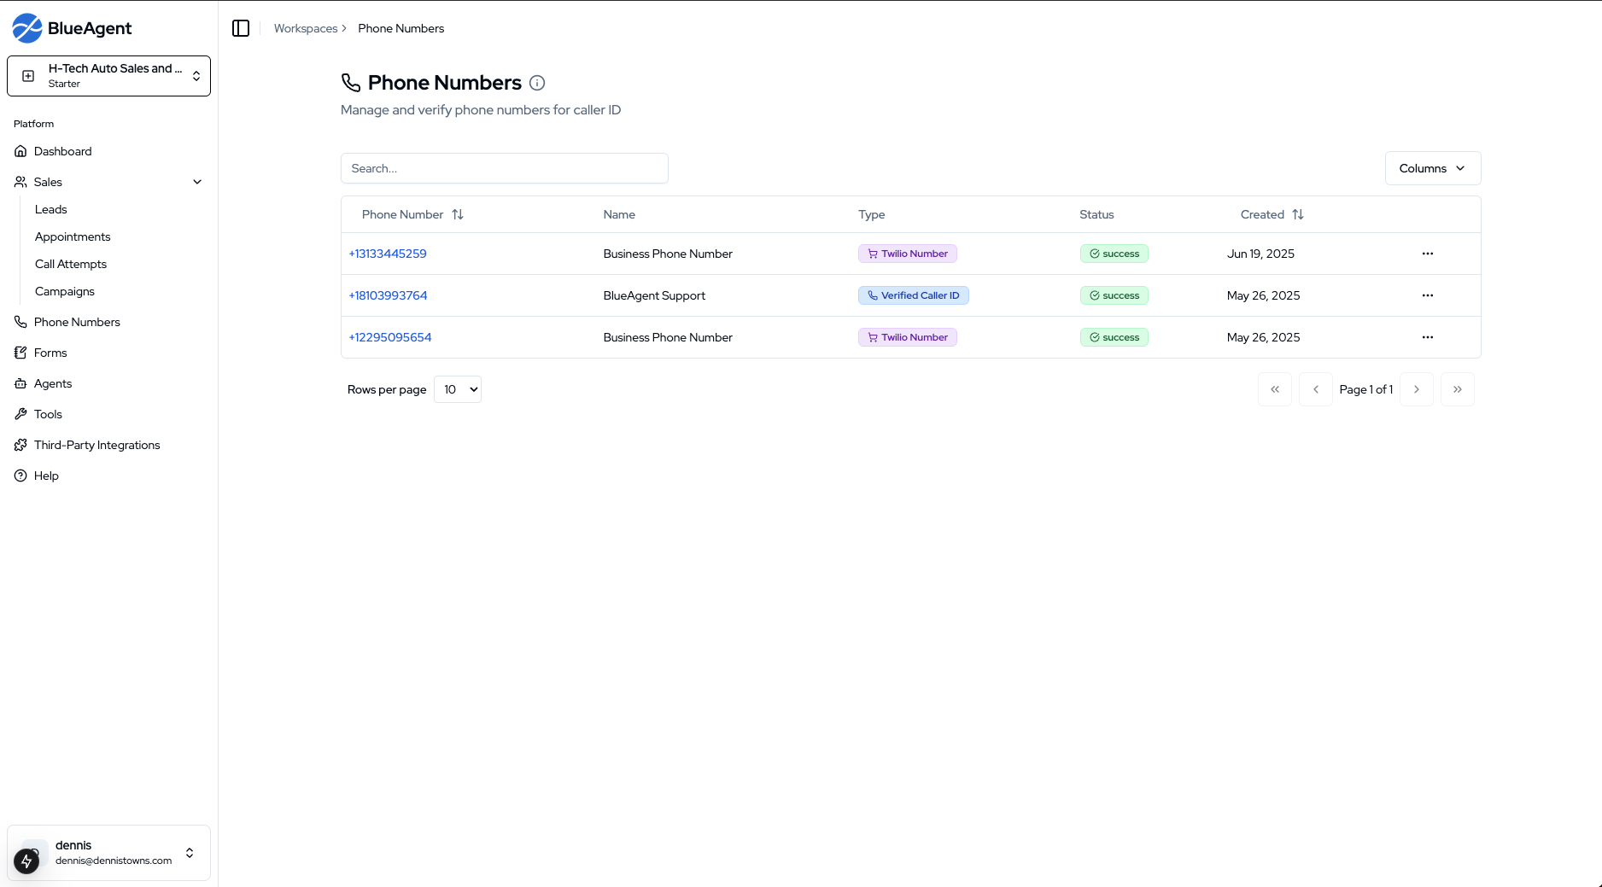Screen dimensions: 1602x887
Task: Open the H-Tech Auto Sales workspace switcher
Action: click(x=108, y=76)
